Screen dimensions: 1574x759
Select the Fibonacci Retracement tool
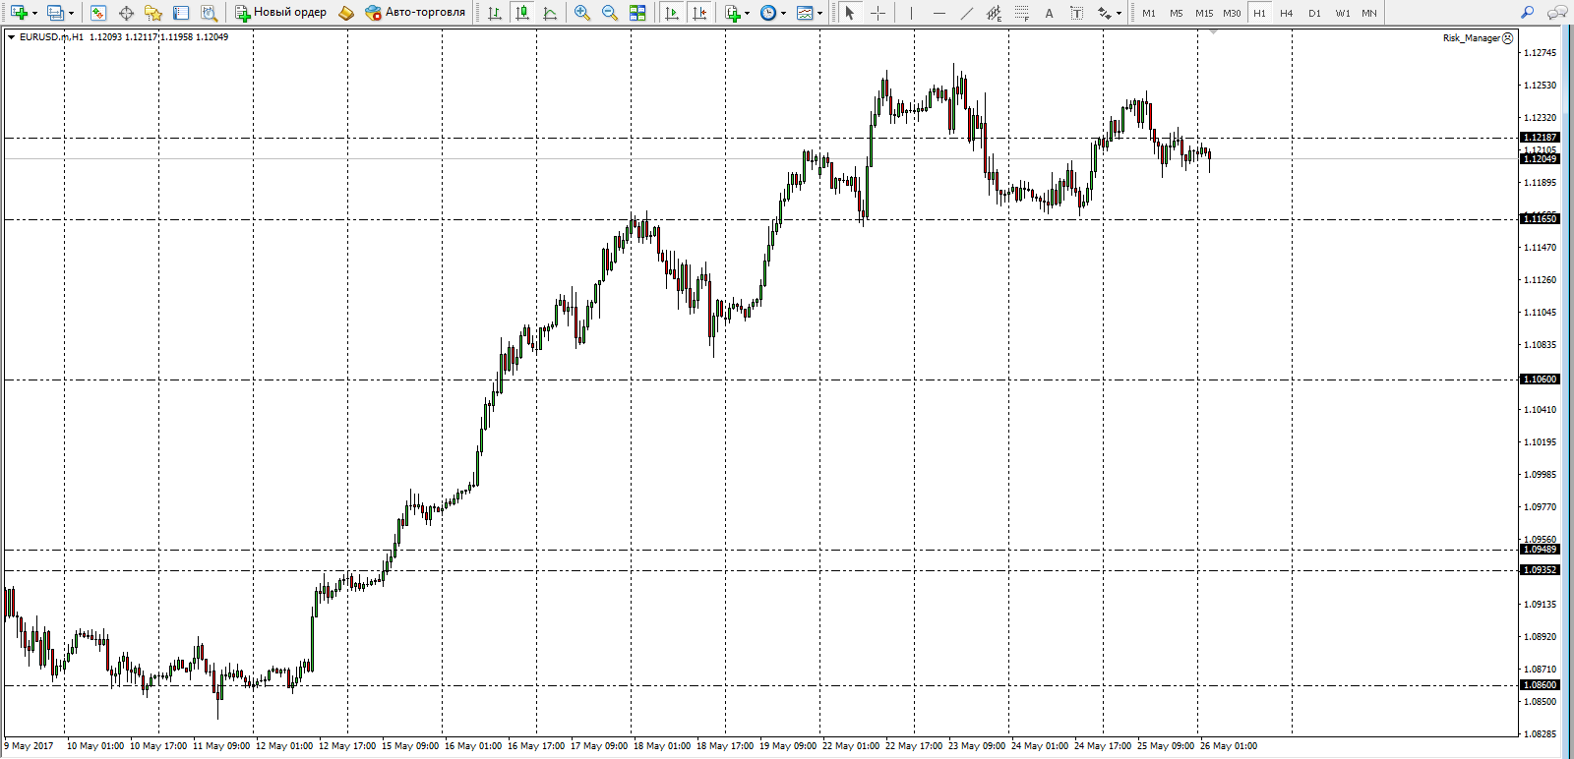coord(1021,13)
